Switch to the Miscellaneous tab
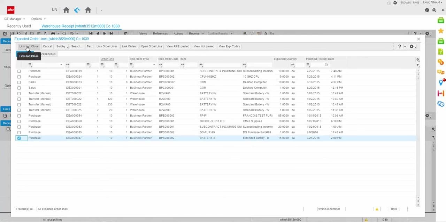 point(48,54)
